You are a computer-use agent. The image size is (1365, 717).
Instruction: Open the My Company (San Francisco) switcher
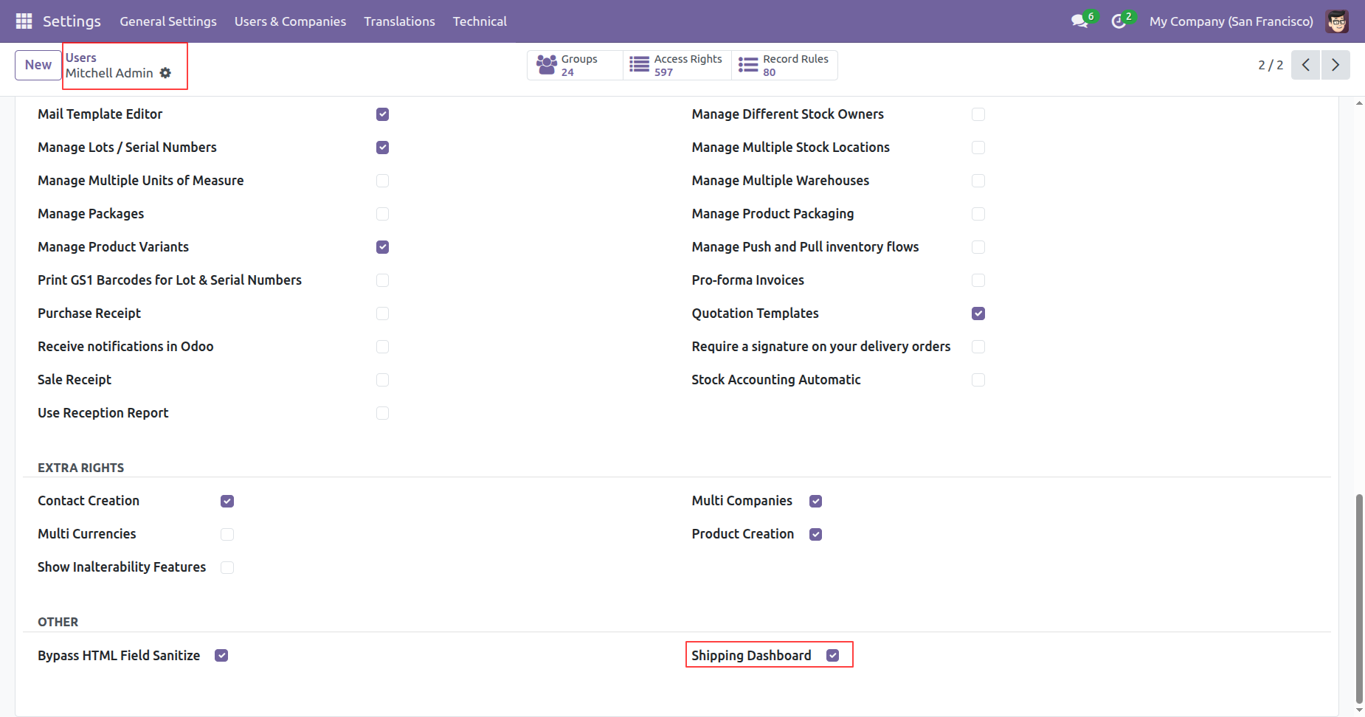pos(1231,21)
